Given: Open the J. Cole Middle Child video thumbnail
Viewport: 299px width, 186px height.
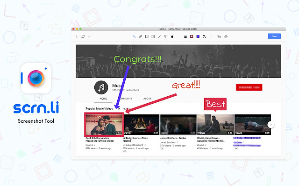Looking at the screenshot, I should pos(252,125).
